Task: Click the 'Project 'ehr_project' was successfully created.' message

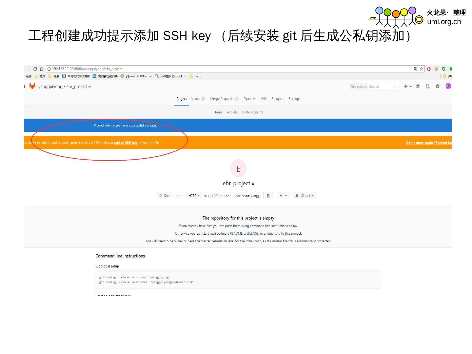Action: pos(126,125)
